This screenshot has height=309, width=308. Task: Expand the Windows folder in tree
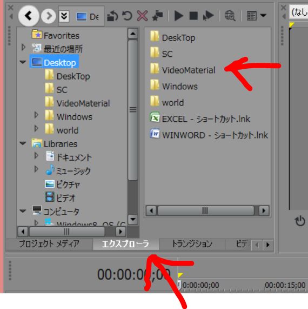(x=36, y=115)
